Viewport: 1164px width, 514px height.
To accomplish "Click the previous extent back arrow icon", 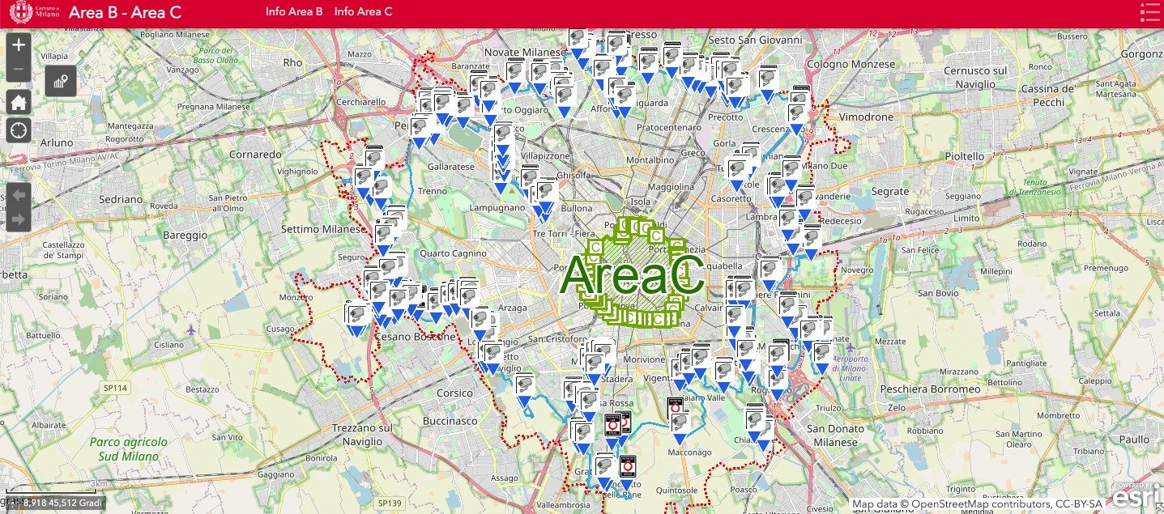I will [x=18, y=194].
